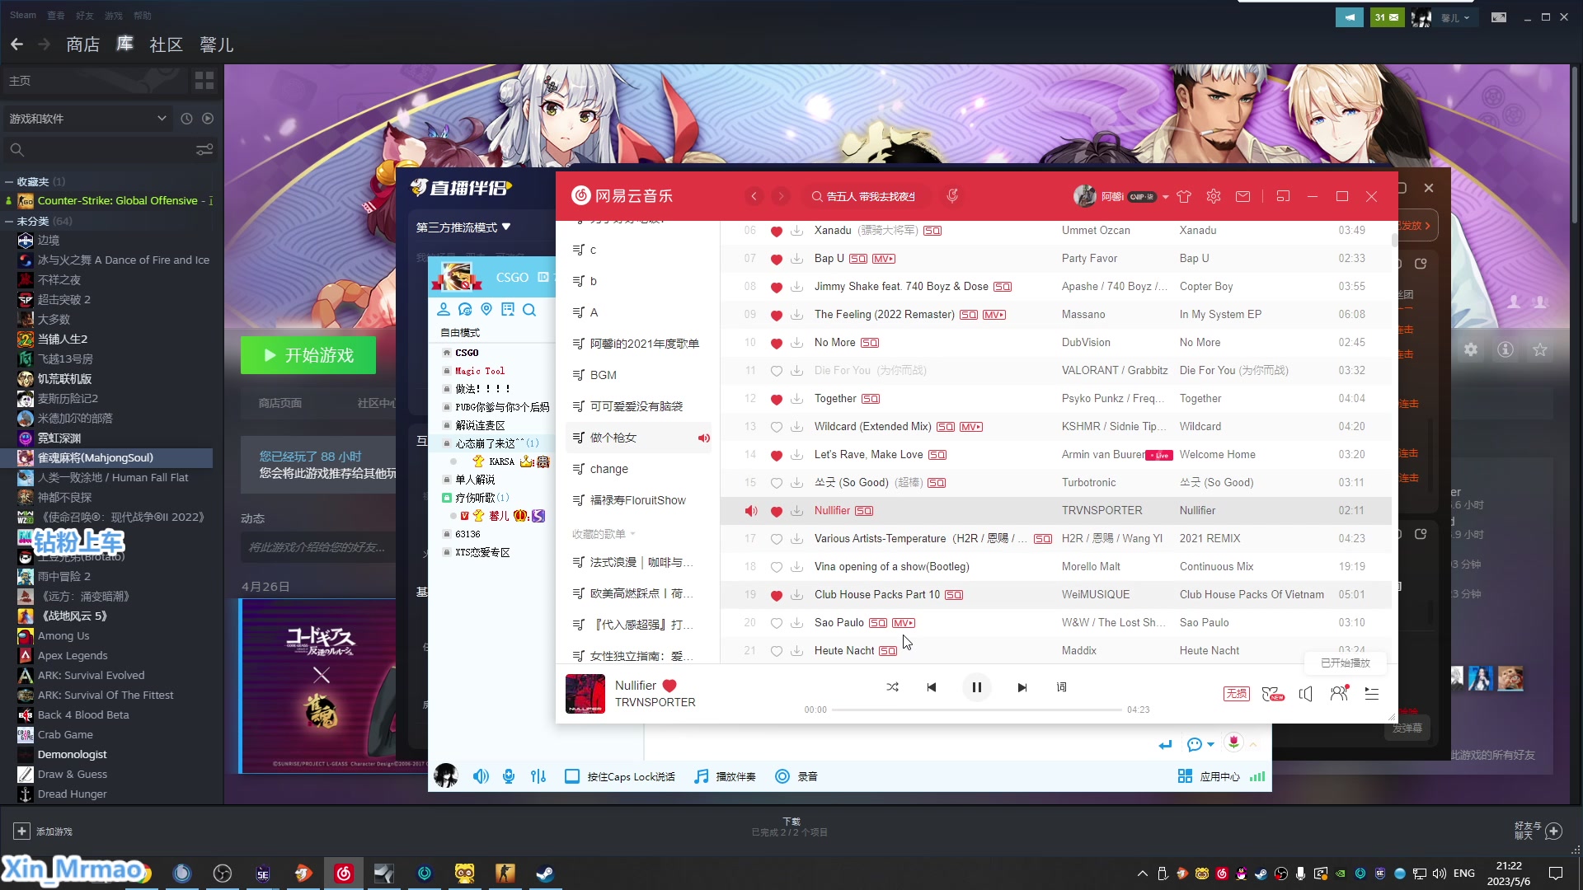Switch NetEase to mini player mode

[x=1283, y=196]
